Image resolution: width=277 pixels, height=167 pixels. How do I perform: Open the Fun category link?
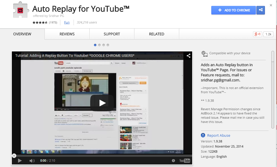tap(67, 22)
